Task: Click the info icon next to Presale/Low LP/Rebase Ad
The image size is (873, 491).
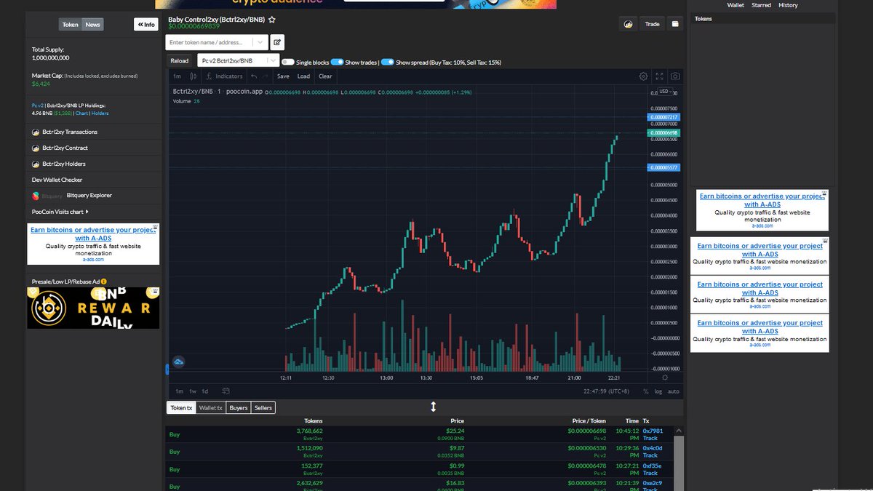Action: [104, 281]
